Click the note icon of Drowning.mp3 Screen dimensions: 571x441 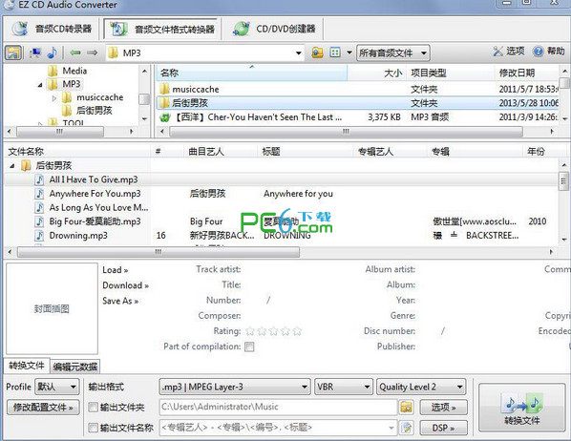(x=40, y=236)
